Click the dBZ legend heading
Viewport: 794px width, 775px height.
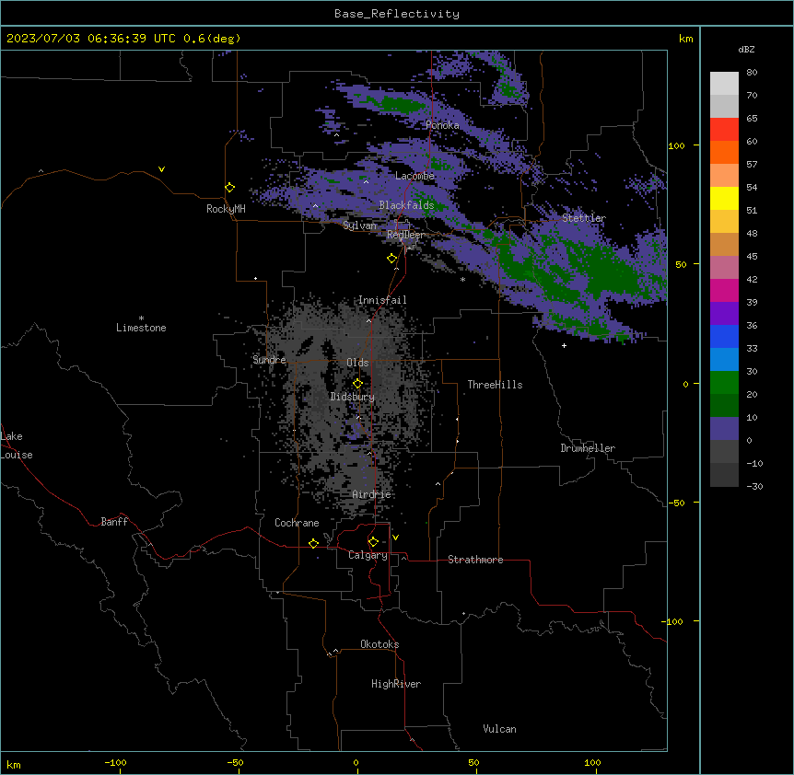pos(746,49)
